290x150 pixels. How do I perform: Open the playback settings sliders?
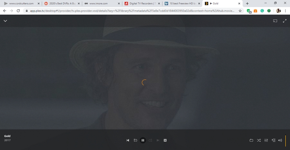pos(266,140)
